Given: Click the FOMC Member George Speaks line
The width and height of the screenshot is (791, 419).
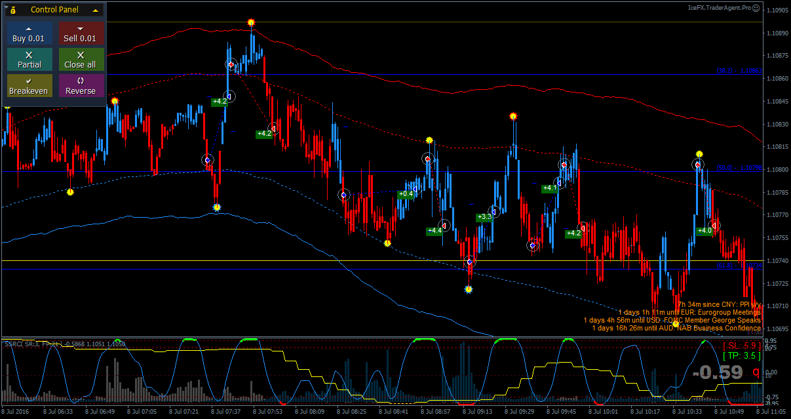Looking at the screenshot, I should tap(672, 320).
